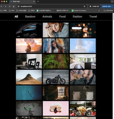Switch to the Food category
This screenshot has height=119, width=114.
click(x=62, y=17)
